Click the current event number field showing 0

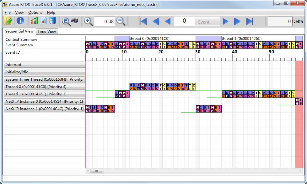(184, 21)
